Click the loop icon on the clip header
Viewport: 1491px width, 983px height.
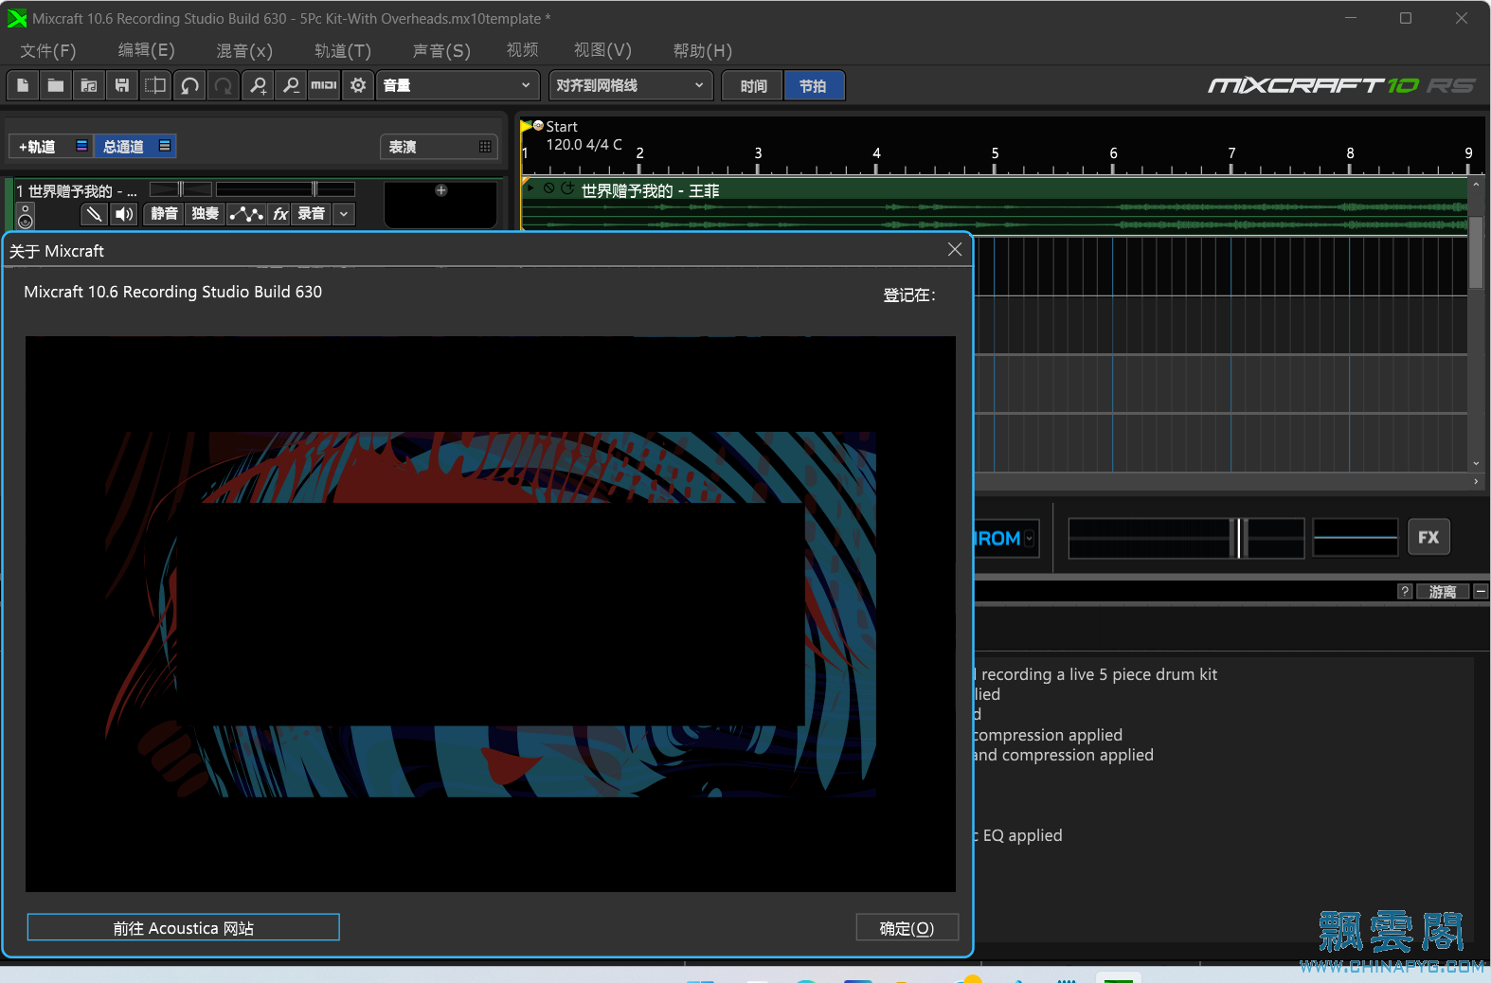coord(567,188)
